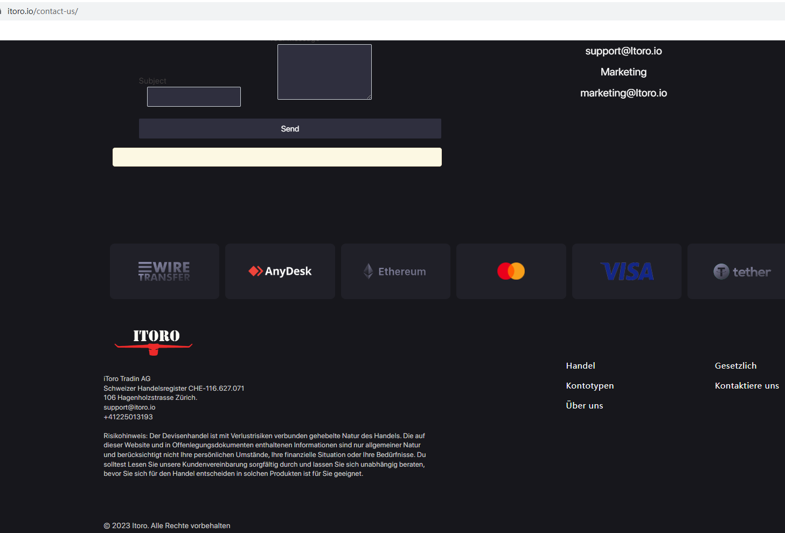
Task: Click the marketing@Itoro.io email address
Action: click(x=624, y=93)
